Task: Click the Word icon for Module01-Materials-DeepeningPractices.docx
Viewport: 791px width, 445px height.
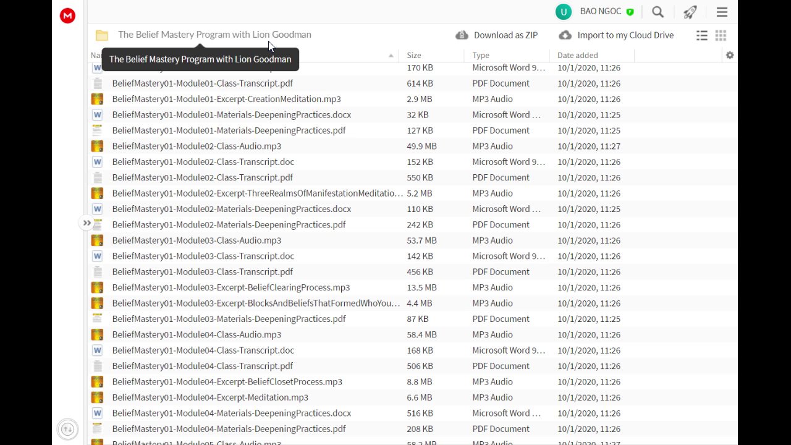Action: click(x=97, y=115)
